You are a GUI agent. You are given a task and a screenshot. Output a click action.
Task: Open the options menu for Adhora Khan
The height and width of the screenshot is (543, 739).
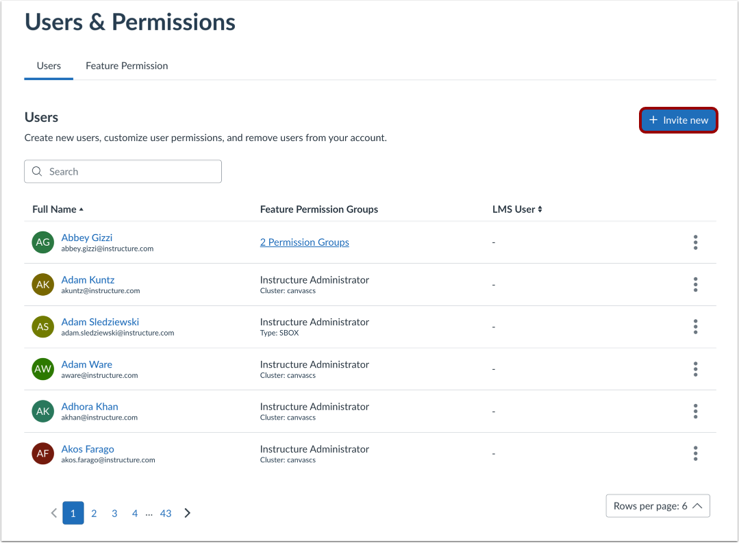695,411
